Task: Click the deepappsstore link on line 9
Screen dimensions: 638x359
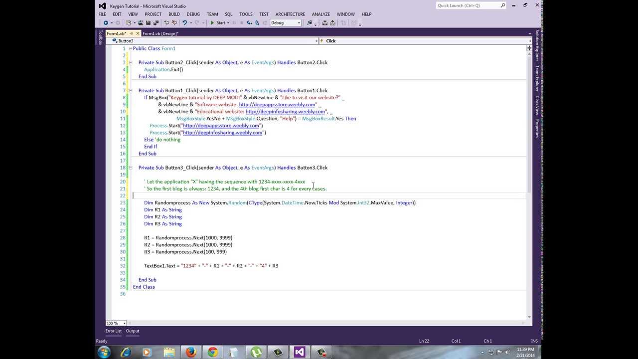Action: point(277,105)
